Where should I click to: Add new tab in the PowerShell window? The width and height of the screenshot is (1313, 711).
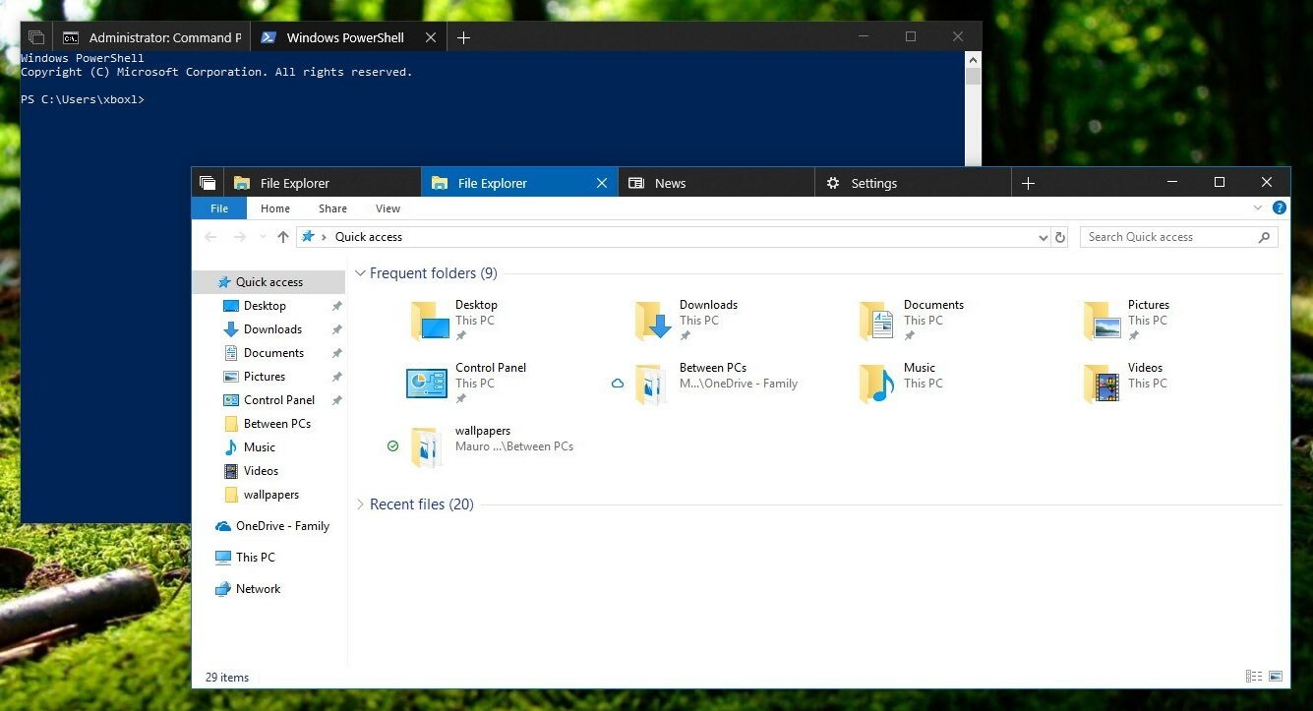[463, 37]
